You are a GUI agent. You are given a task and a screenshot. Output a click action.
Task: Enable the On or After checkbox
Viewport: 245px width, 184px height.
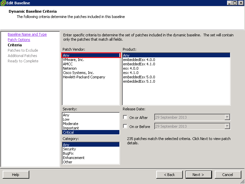tap(125, 117)
